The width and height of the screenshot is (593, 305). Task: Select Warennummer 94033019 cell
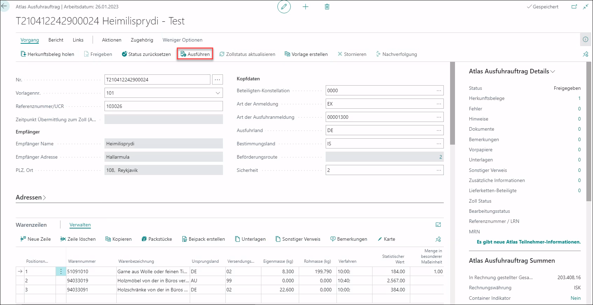(x=91, y=281)
